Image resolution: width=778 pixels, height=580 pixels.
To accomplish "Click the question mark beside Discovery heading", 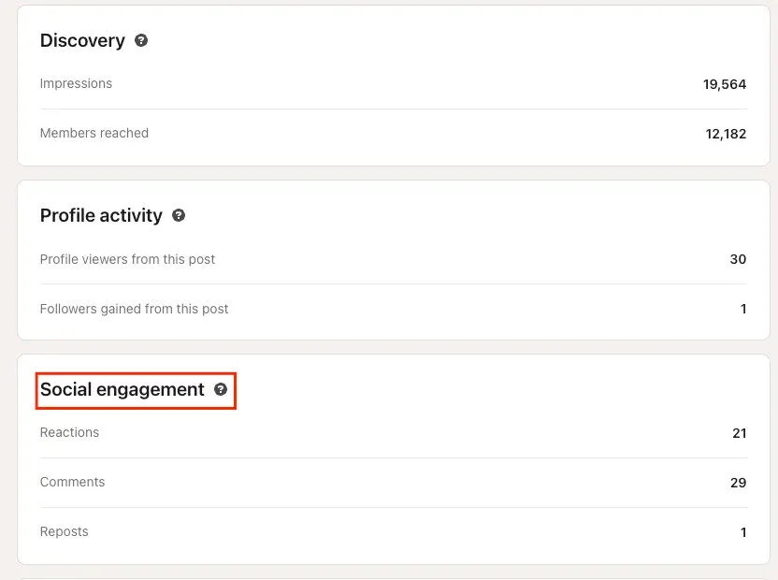I will [138, 40].
